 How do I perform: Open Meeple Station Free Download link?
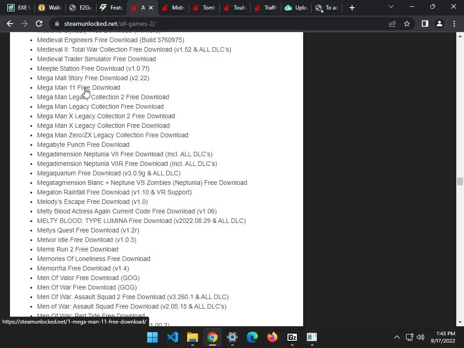tap(93, 68)
